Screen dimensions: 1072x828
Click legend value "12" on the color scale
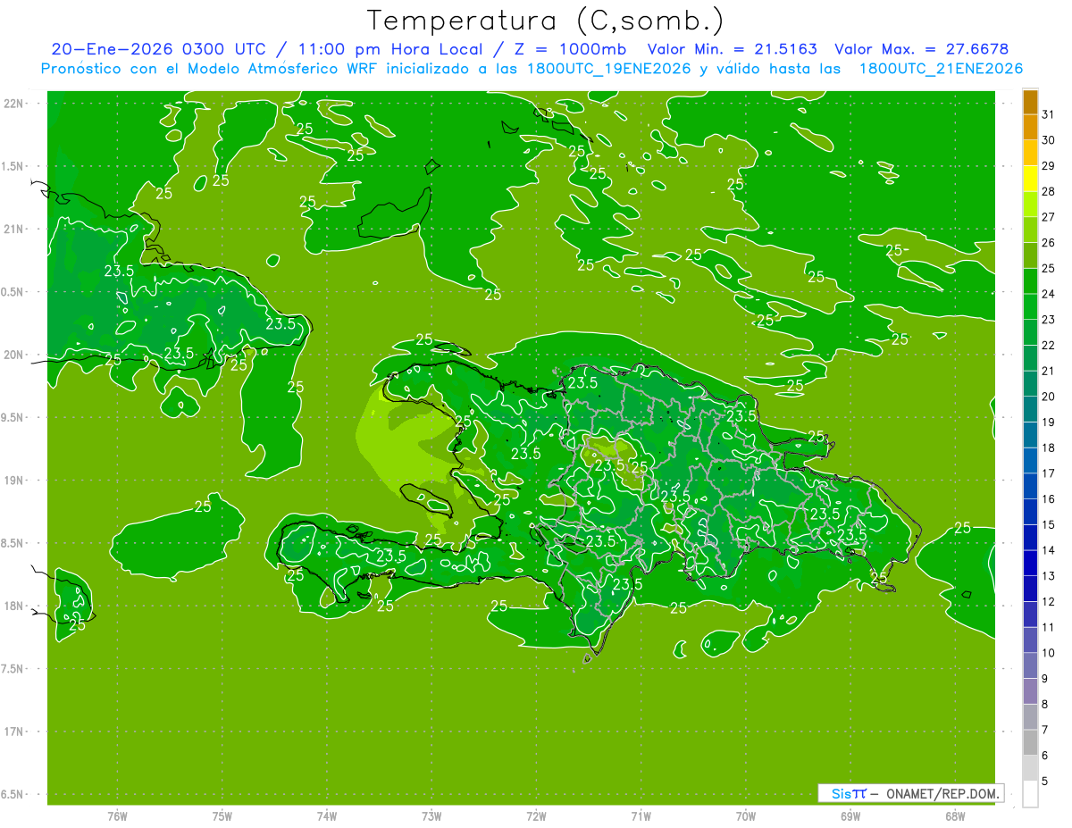[x=1049, y=601]
